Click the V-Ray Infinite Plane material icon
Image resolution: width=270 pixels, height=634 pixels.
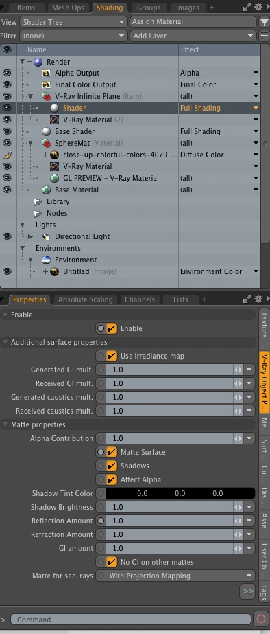click(47, 97)
